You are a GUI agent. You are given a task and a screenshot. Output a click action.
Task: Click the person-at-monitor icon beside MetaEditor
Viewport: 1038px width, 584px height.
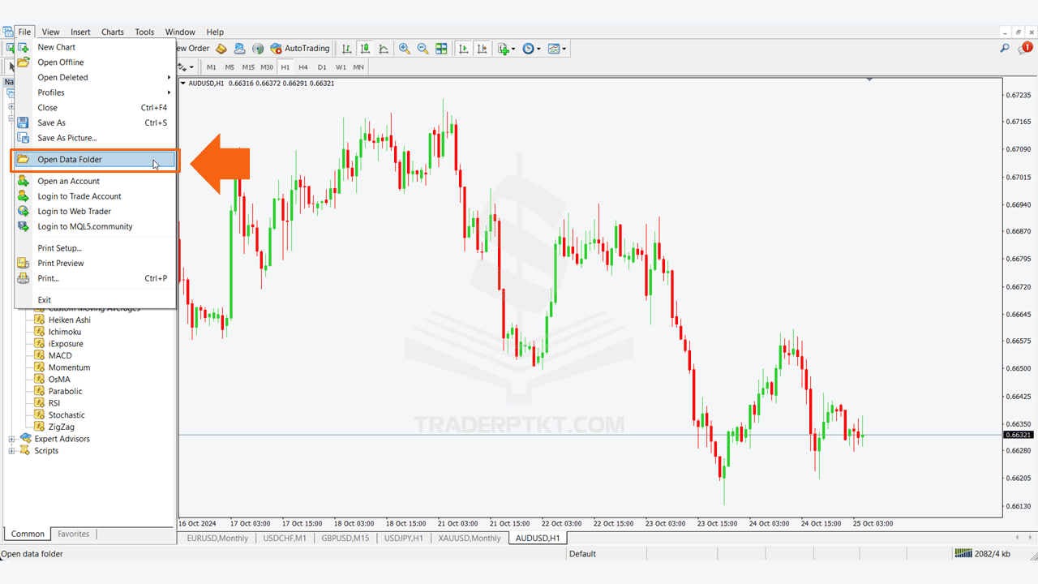pos(239,49)
